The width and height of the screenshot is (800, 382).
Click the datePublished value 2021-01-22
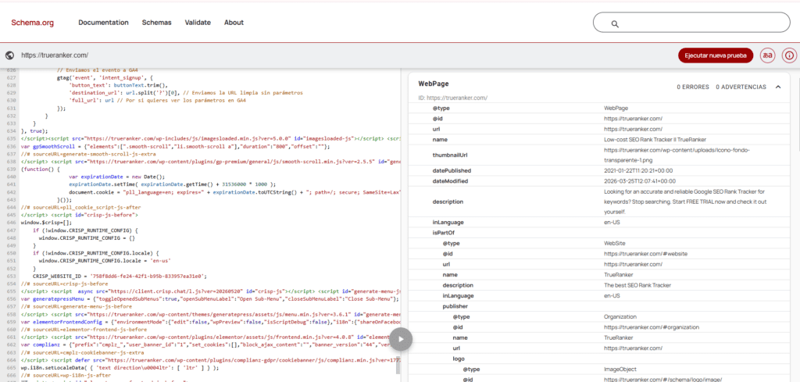coord(640,170)
